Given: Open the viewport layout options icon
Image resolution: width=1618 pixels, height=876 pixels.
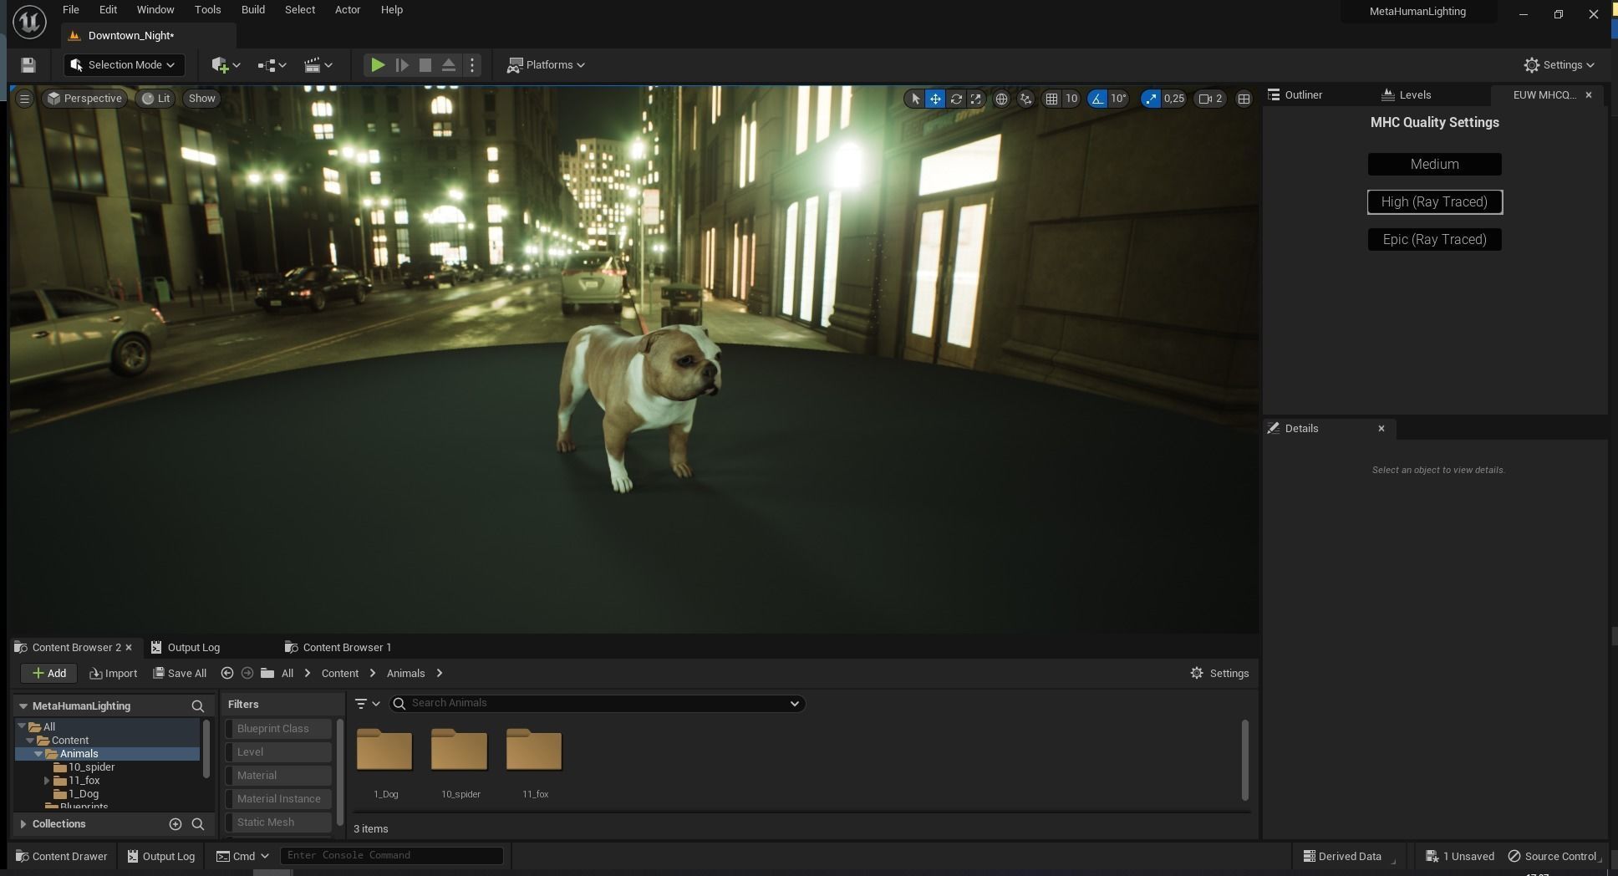Looking at the screenshot, I should (1244, 99).
